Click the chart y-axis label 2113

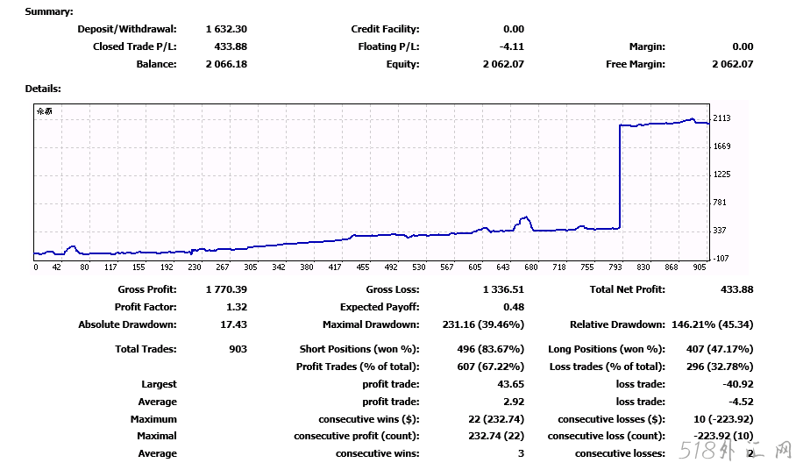pyautogui.click(x=721, y=118)
